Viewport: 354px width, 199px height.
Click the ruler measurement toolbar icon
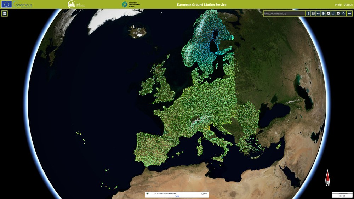pyautogui.click(x=318, y=13)
